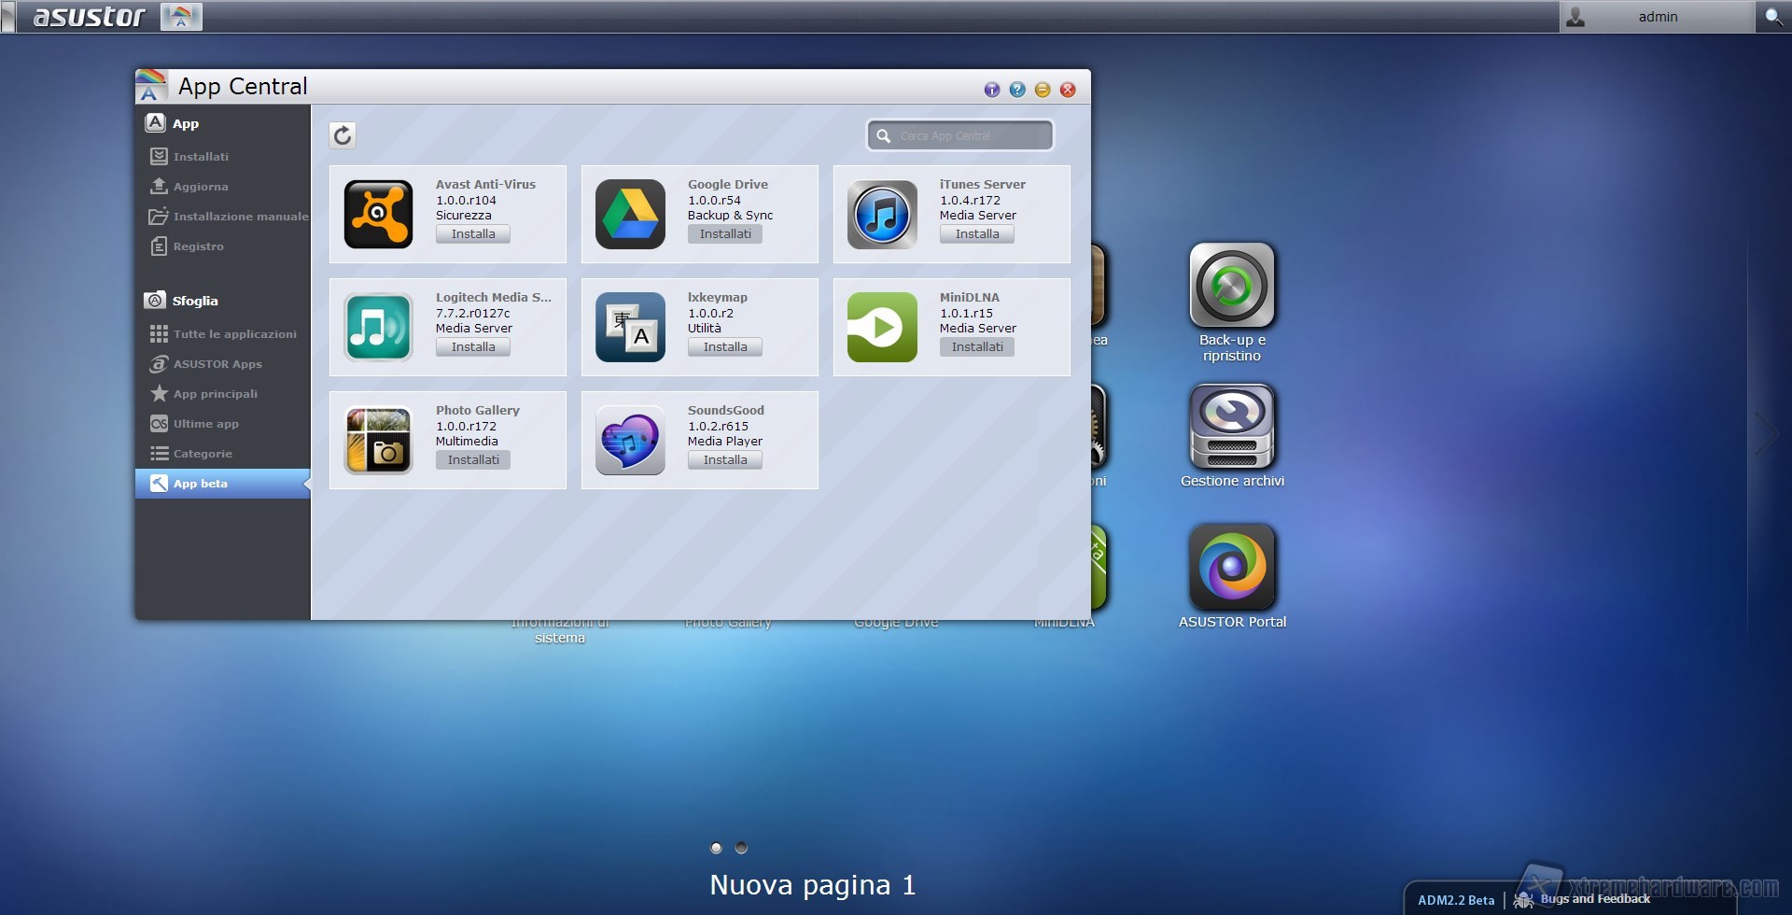Open the admin user menu
Image resolution: width=1792 pixels, height=915 pixels.
point(1657,17)
